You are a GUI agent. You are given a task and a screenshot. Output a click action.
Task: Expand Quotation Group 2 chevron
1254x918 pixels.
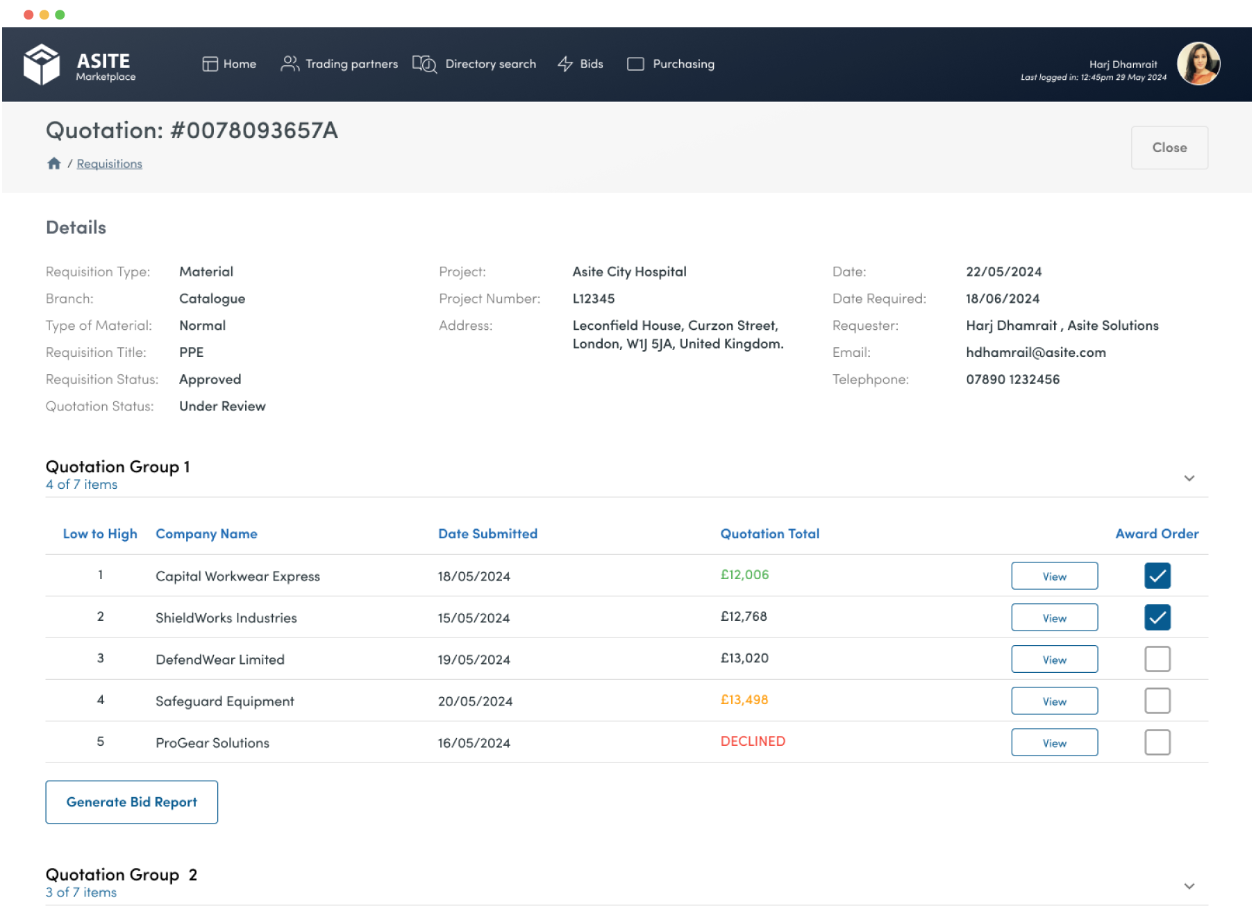tap(1189, 886)
